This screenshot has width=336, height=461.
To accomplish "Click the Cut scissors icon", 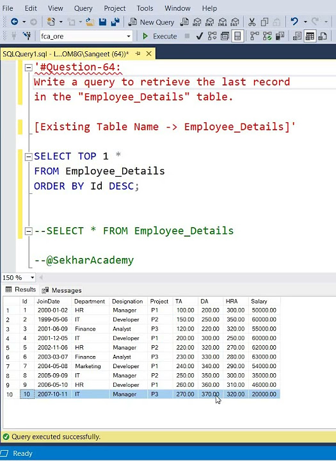I will point(252,22).
